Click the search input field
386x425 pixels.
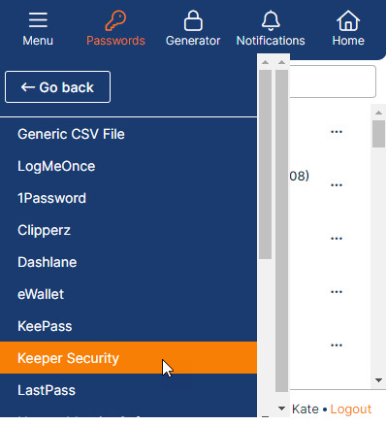pos(333,82)
